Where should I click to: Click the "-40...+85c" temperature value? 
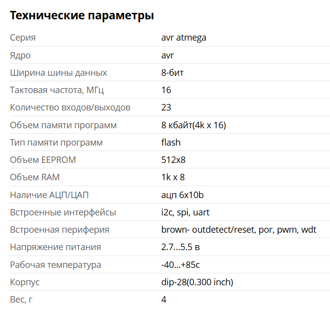(180, 265)
